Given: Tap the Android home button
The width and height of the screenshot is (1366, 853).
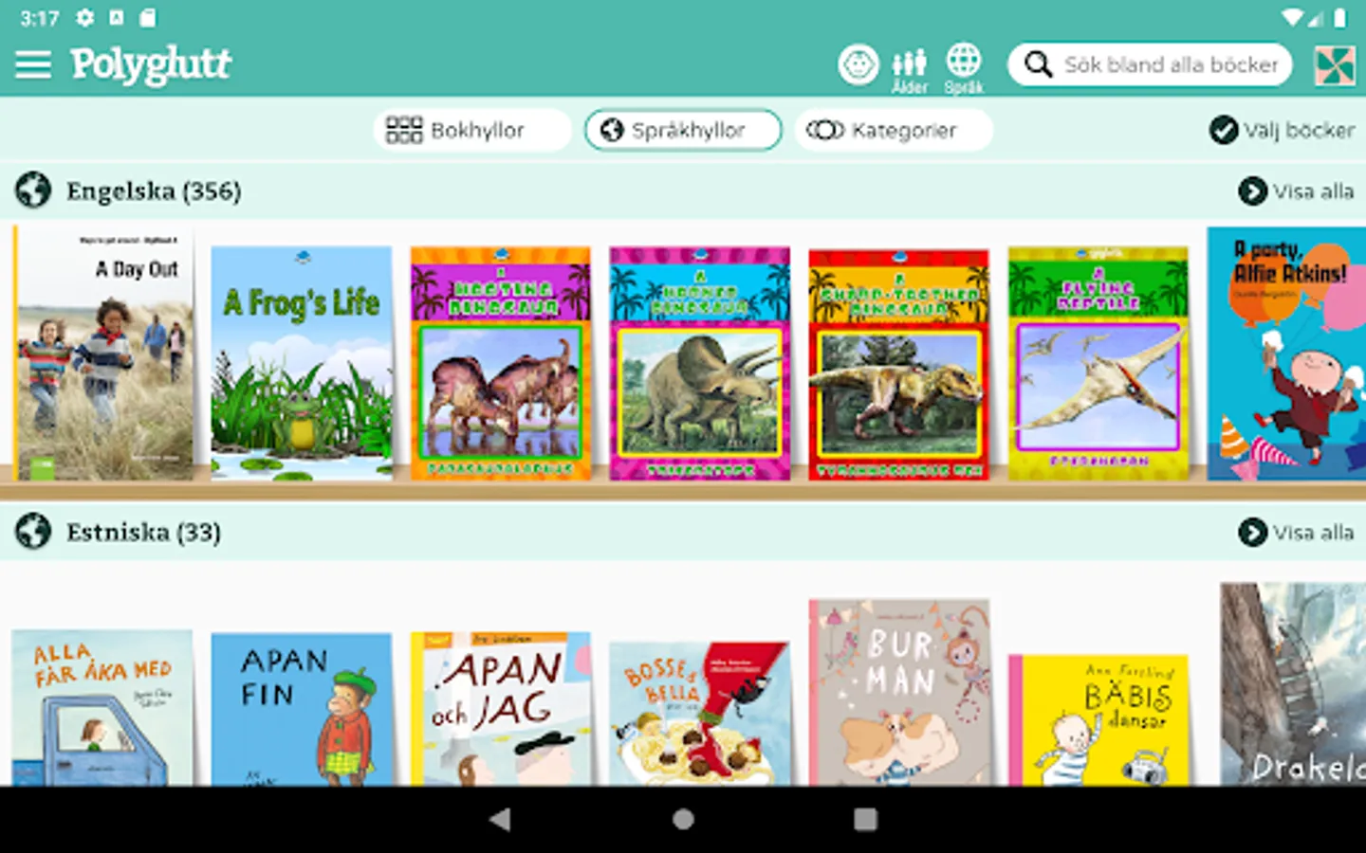Looking at the screenshot, I should coord(683,819).
